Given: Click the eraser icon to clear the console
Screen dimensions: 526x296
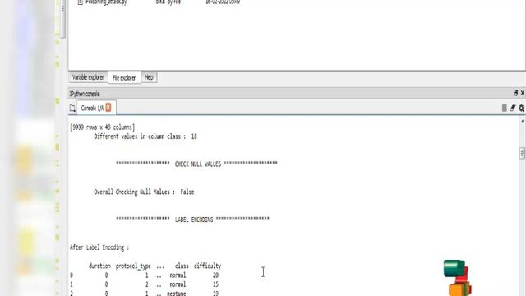Looking at the screenshot, I should 513,108.
